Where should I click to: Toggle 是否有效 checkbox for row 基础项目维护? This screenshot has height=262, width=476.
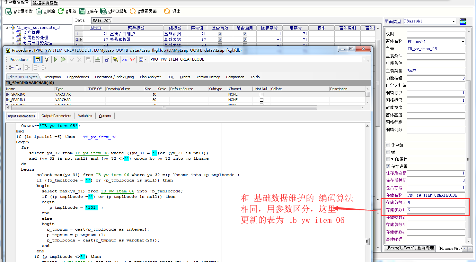pos(220,34)
